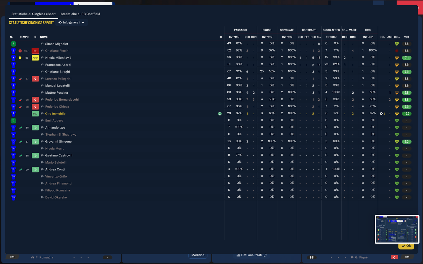This screenshot has height=264, width=423.
Task: Switch to Statistiche di RB Cheffield tab
Action: [x=80, y=14]
